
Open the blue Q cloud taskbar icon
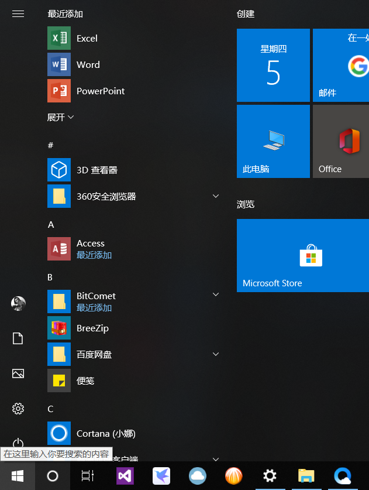[x=343, y=475]
